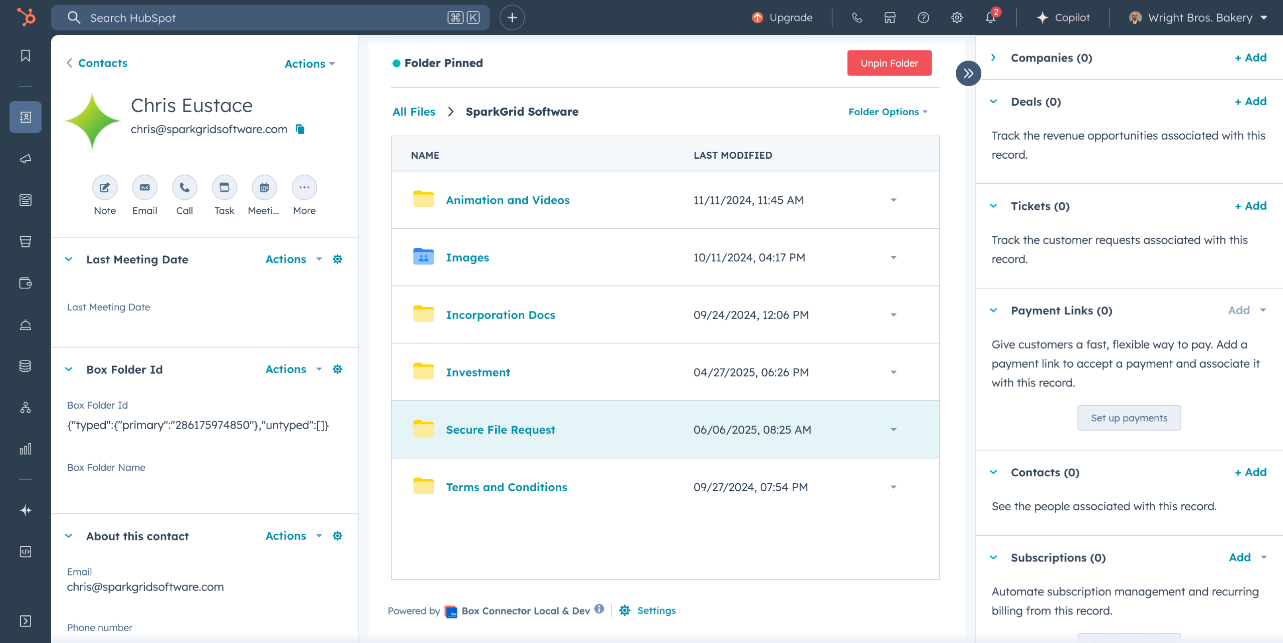Click the Upgrade button
This screenshot has width=1283, height=643.
782,18
